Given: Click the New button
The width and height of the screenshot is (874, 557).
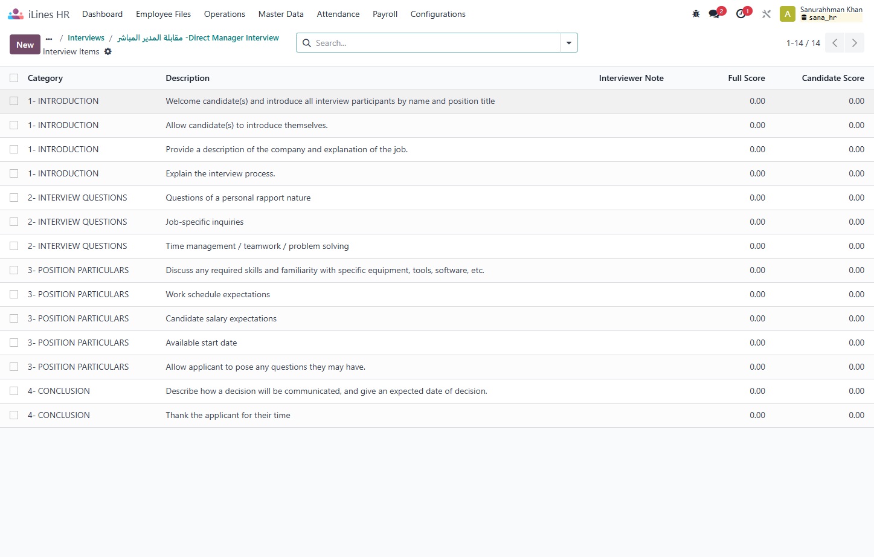Looking at the screenshot, I should 25,45.
